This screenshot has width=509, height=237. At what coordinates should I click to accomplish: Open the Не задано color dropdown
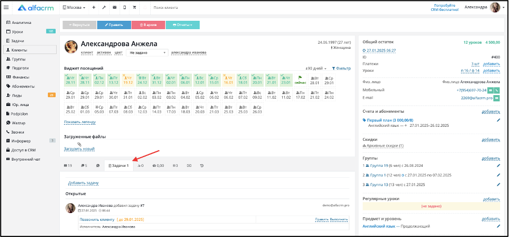coord(147,52)
